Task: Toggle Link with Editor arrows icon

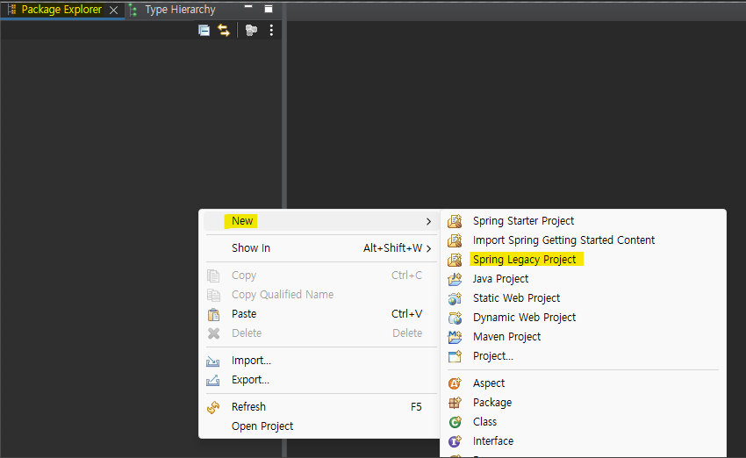Action: 224,31
